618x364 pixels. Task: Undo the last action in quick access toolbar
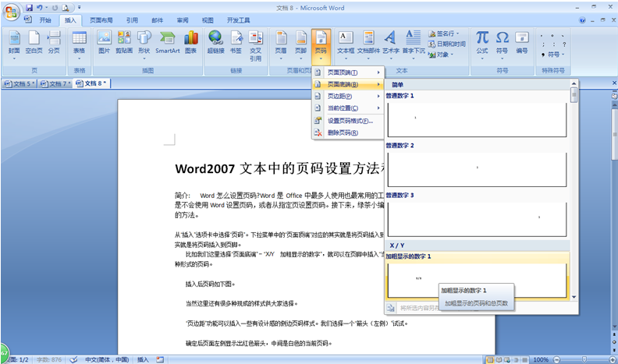40,8
